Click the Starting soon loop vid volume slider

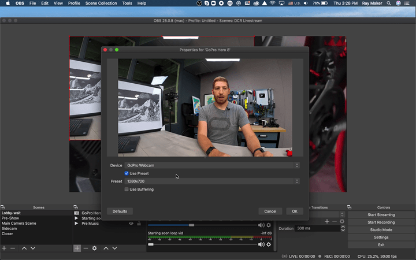(202, 244)
